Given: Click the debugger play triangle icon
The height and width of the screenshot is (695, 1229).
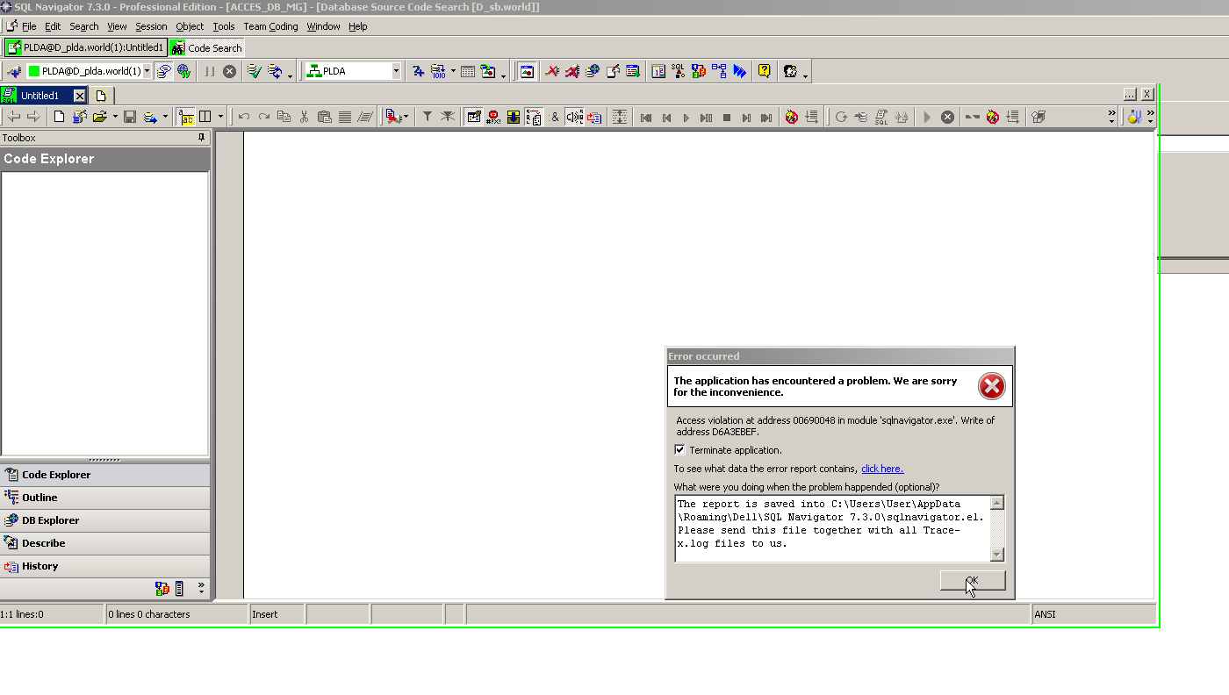Looking at the screenshot, I should coord(686,117).
